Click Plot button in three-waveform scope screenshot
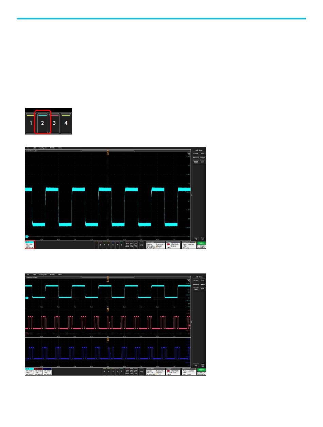 click(203, 289)
